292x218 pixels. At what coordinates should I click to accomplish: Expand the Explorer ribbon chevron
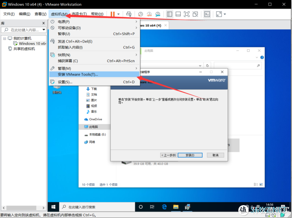click(x=257, y=58)
